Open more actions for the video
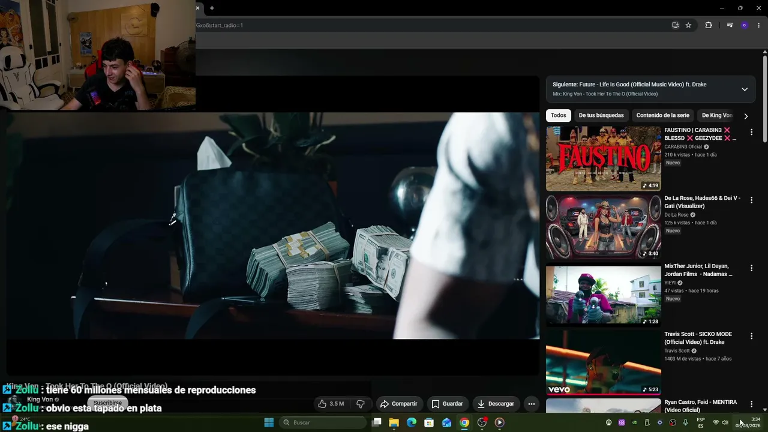This screenshot has height=432, width=768. click(x=531, y=404)
